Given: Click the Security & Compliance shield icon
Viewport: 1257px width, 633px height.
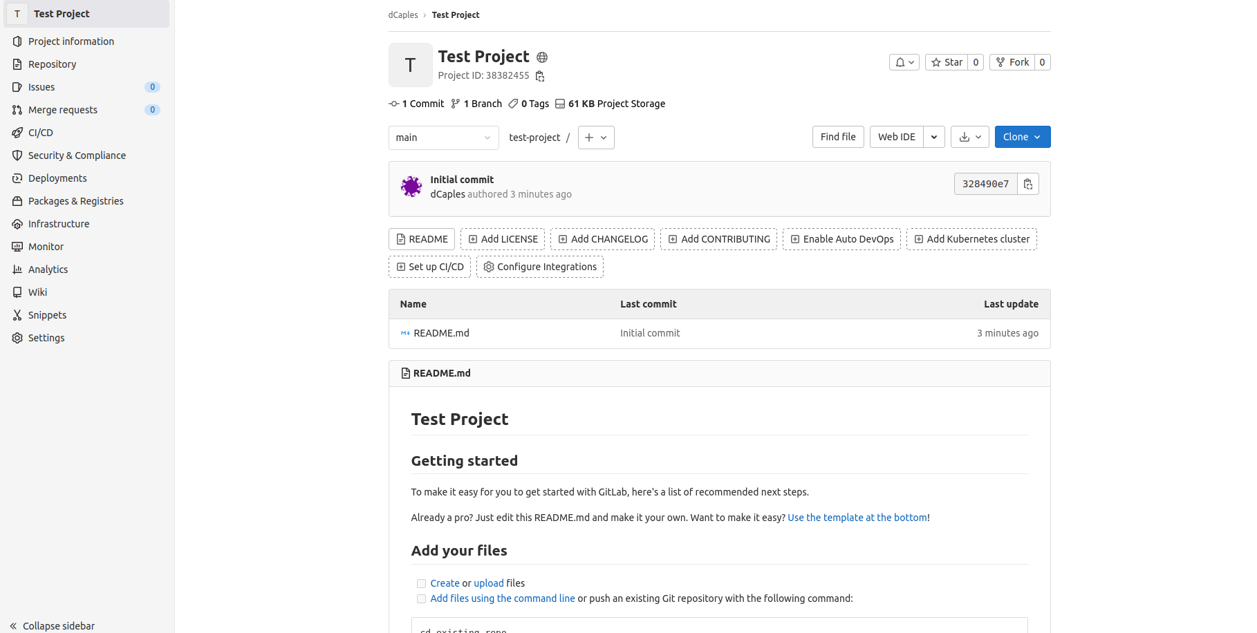Looking at the screenshot, I should (17, 155).
